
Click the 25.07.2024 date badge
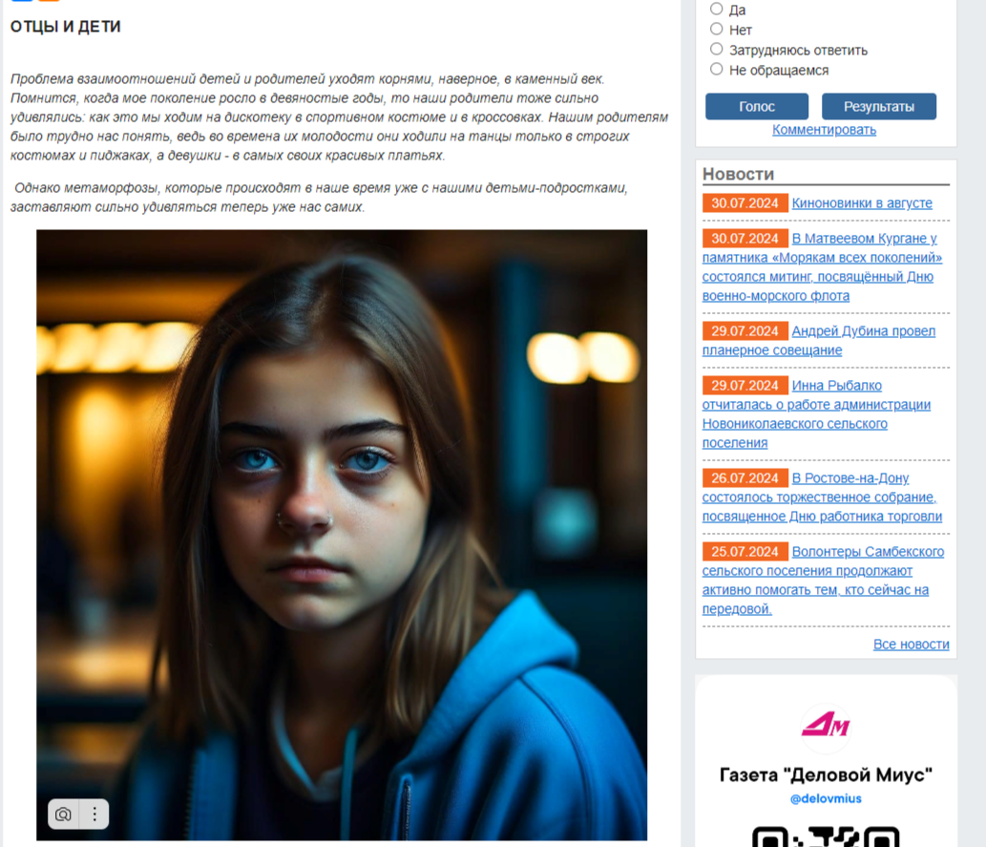[745, 552]
